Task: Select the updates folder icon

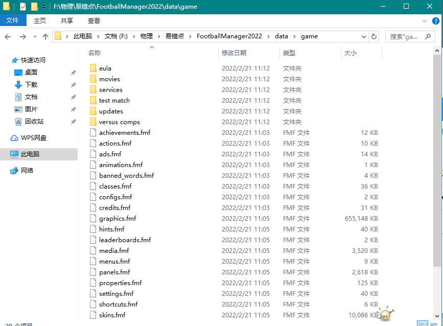Action: [x=93, y=111]
